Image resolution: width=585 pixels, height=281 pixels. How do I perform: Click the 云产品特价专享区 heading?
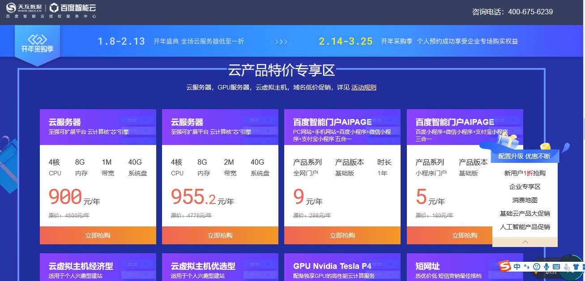[x=282, y=70]
